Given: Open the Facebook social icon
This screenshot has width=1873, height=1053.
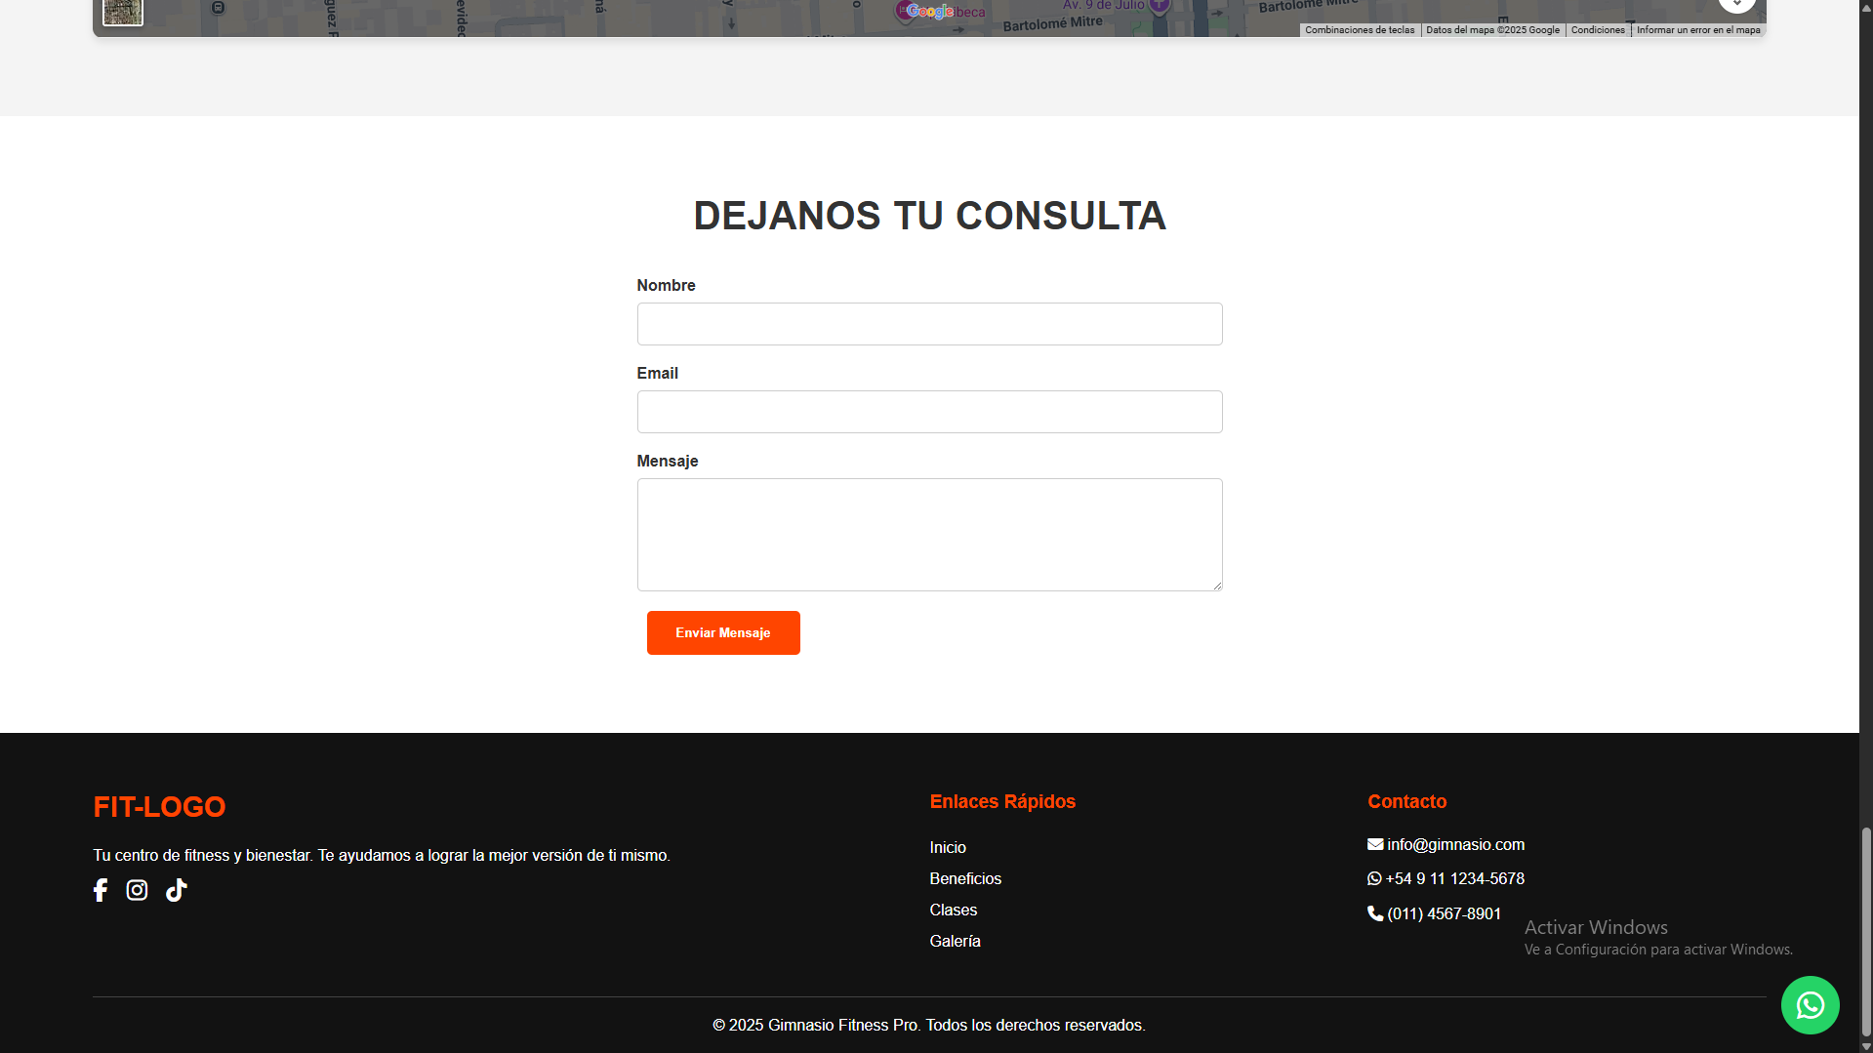Looking at the screenshot, I should coord(101,890).
